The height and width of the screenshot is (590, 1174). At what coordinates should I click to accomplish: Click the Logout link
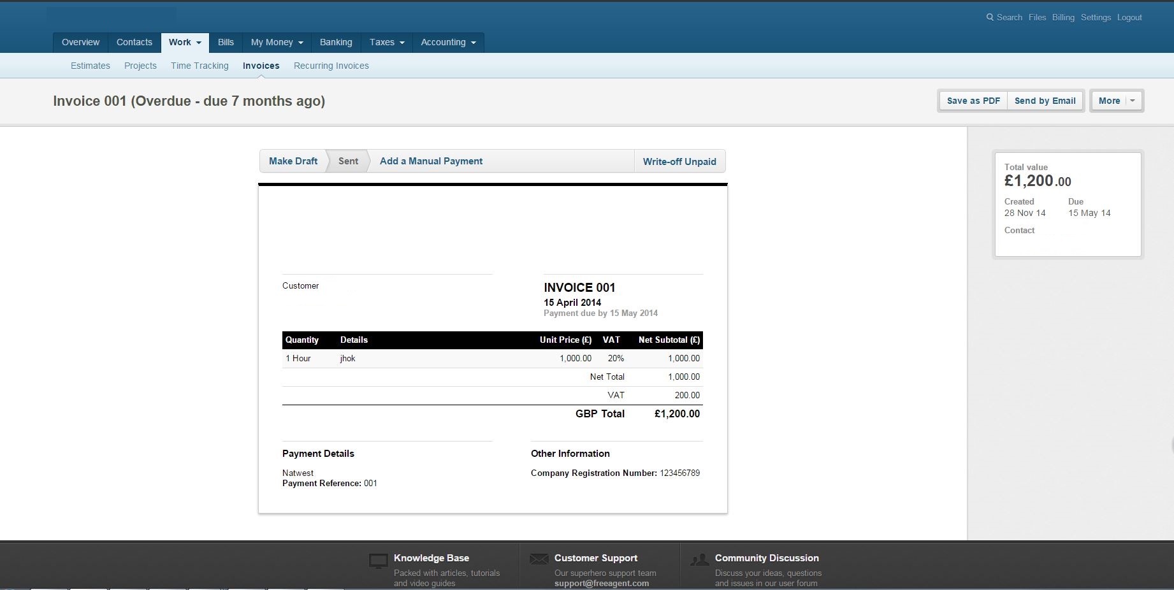1129,17
